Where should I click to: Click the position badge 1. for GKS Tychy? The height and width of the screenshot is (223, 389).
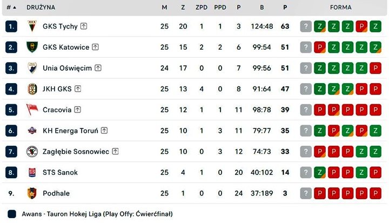[12, 26]
